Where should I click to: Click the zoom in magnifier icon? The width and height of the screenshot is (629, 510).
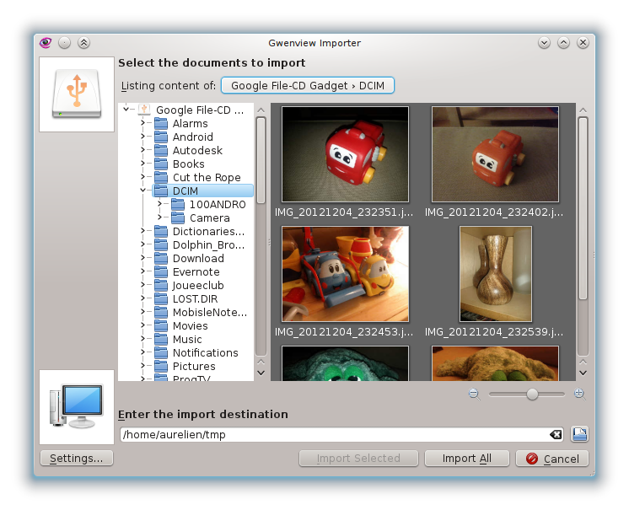click(x=578, y=394)
